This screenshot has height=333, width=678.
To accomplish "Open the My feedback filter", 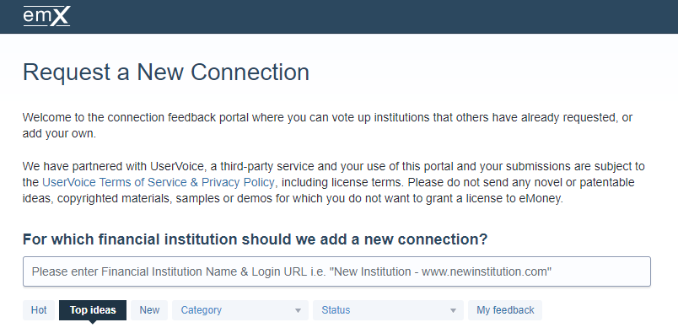I will [x=505, y=310].
